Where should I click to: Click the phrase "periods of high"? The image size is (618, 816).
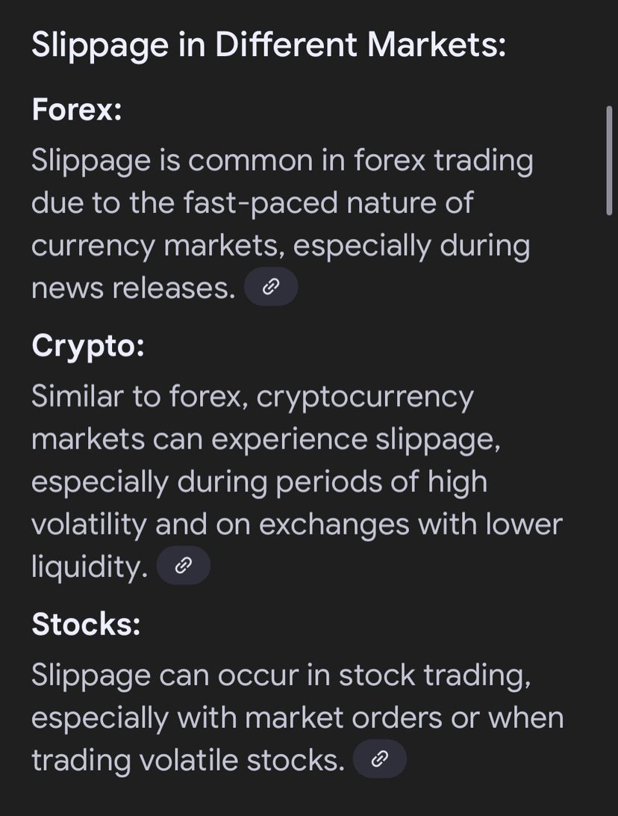381,481
